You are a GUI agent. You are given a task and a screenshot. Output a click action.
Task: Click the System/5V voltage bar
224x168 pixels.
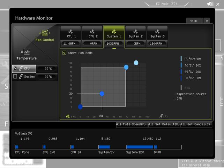tap(104, 147)
